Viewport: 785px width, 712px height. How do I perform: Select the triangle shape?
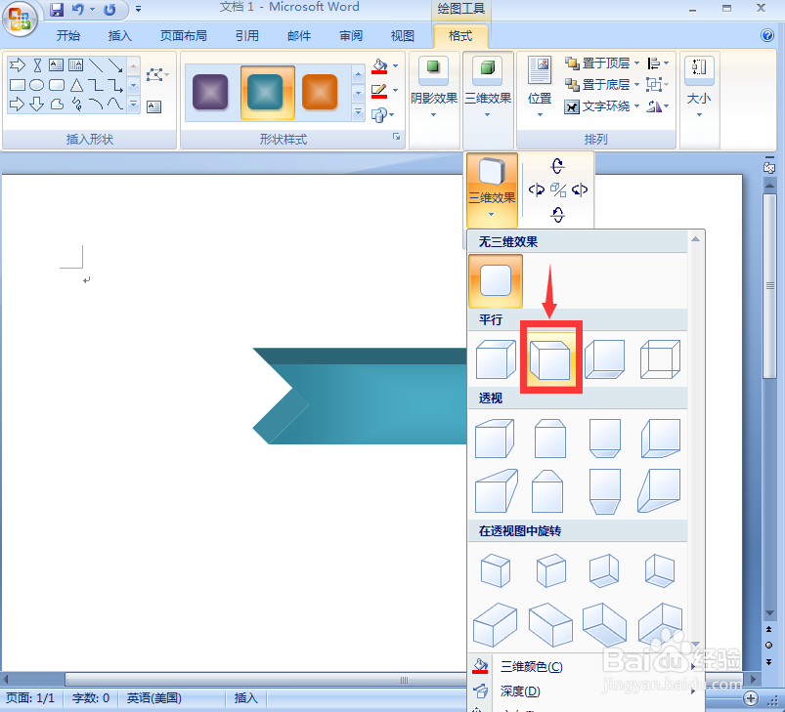coord(76,85)
